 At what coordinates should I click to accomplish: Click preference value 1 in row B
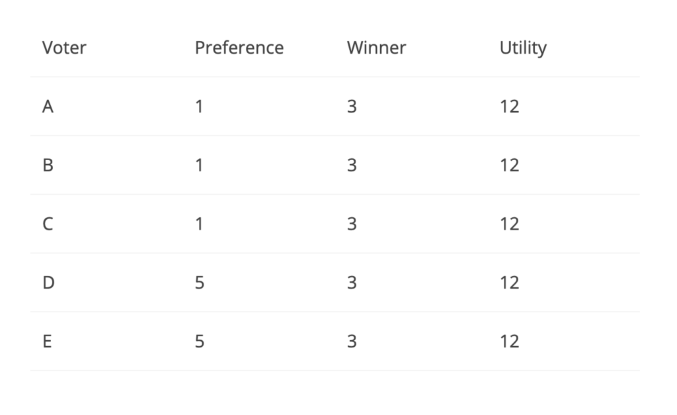coord(199,165)
